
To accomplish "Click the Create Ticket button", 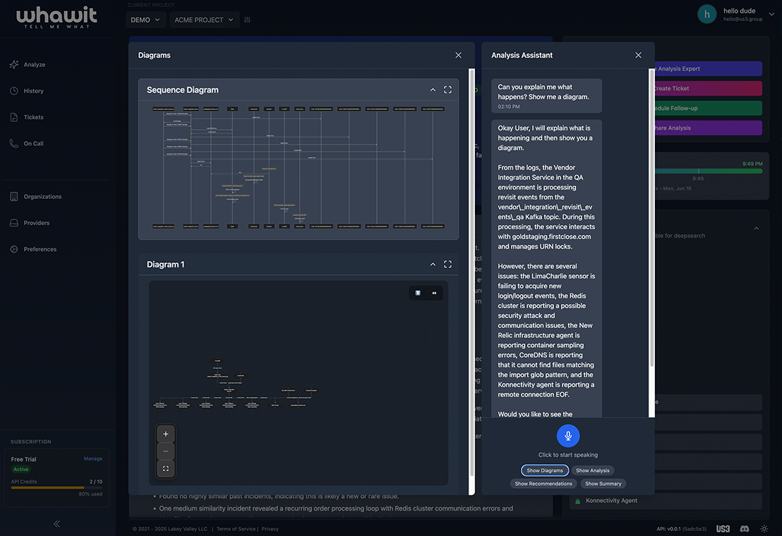I will [x=708, y=89].
